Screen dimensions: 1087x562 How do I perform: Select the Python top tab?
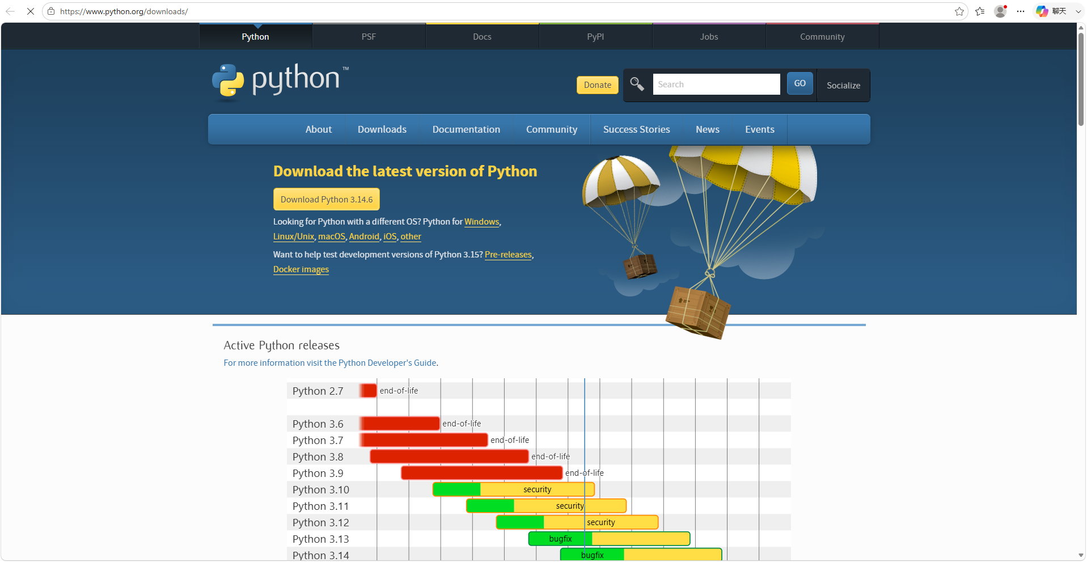pos(255,36)
